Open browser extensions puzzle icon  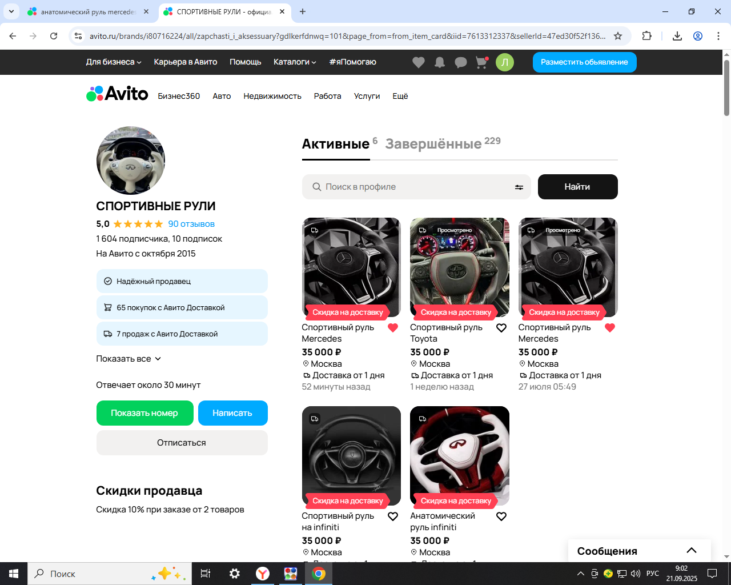[646, 36]
